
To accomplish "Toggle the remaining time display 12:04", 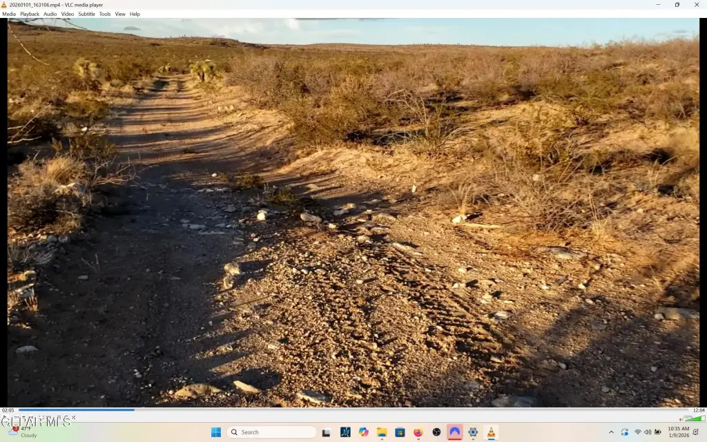I will point(698,410).
